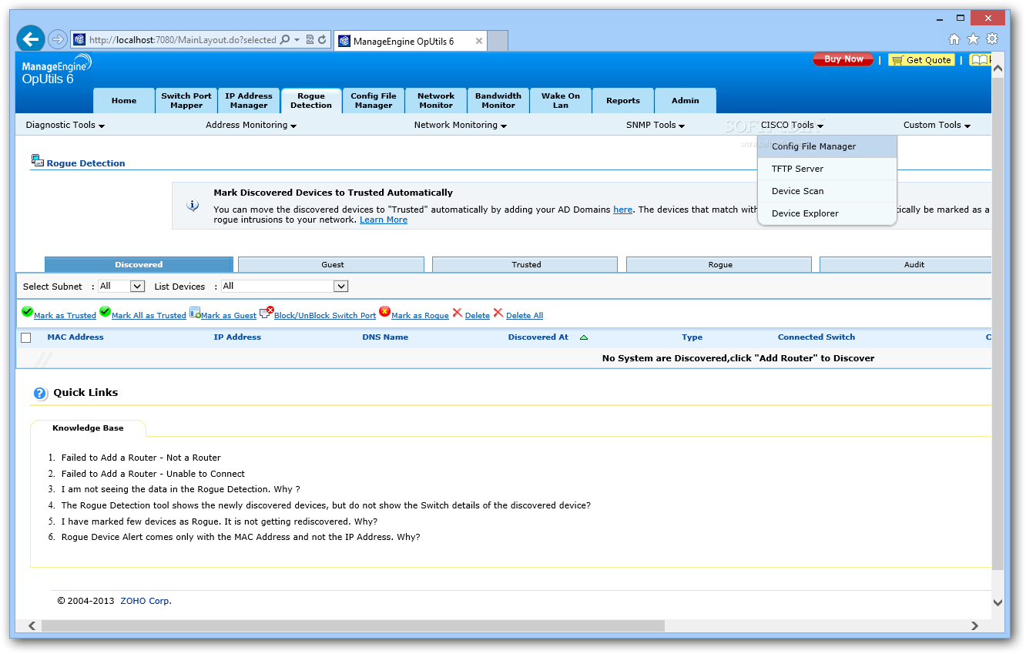Expand the Network Monitoring menu
The width and height of the screenshot is (1026, 654).
(x=460, y=125)
